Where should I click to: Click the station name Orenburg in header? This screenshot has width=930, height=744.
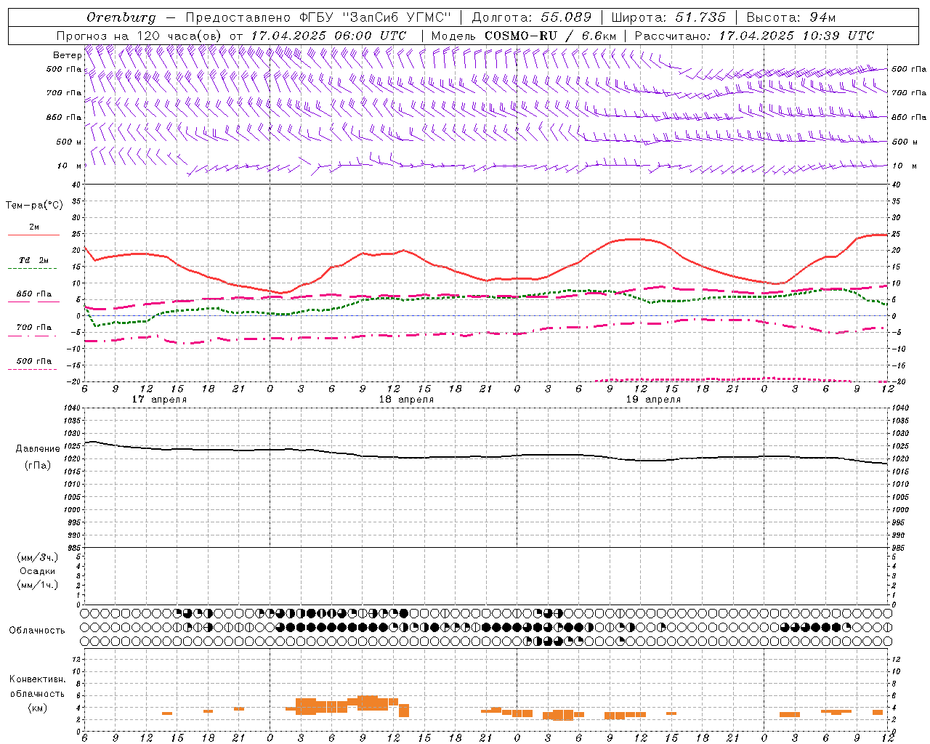coord(121,17)
